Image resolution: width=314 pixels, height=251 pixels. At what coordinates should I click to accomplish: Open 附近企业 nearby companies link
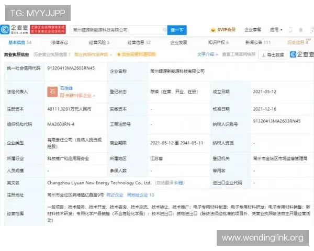(x=115, y=195)
